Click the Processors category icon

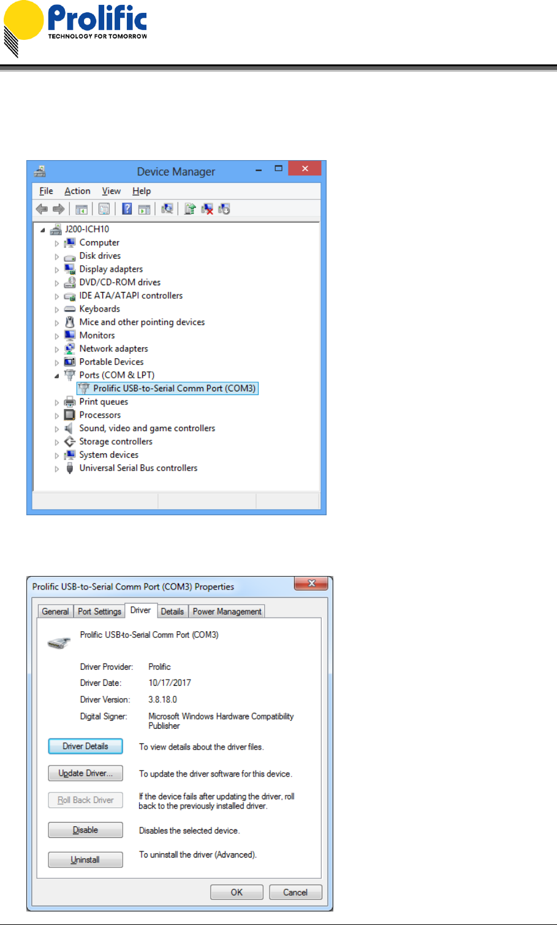70,415
